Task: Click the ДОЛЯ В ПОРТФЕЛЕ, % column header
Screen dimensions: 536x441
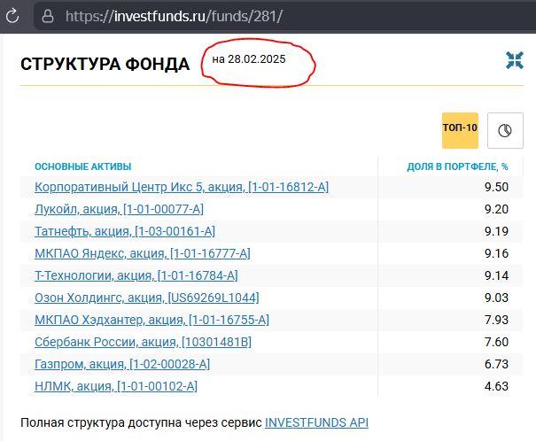Action: (x=457, y=166)
